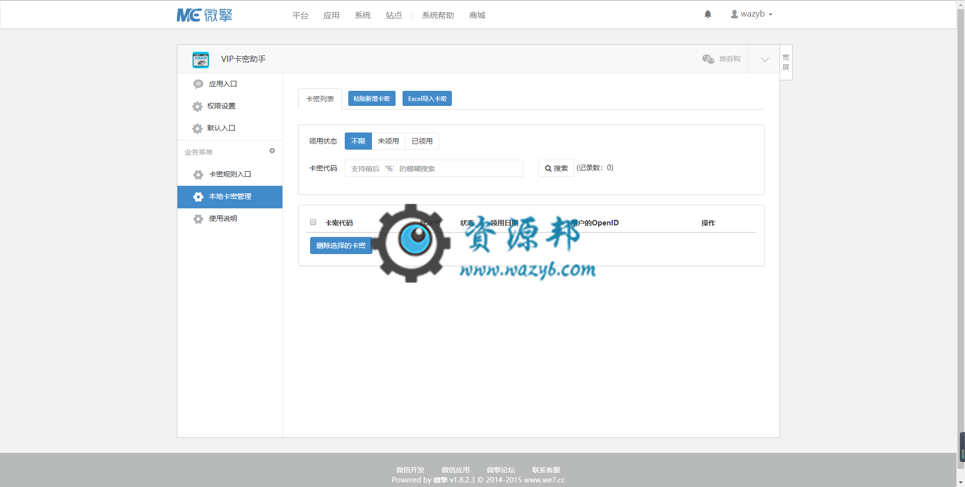Click Excel导入卡密 button
Image resolution: width=965 pixels, height=487 pixels.
coord(427,98)
